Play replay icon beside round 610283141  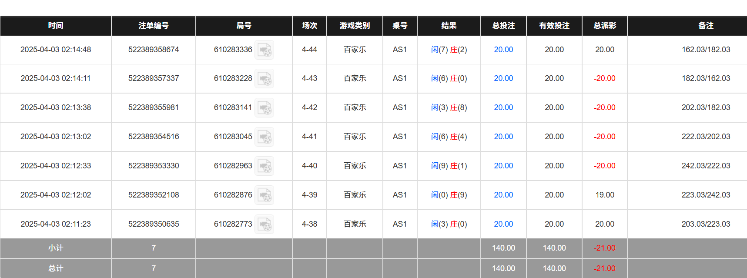pyautogui.click(x=264, y=108)
